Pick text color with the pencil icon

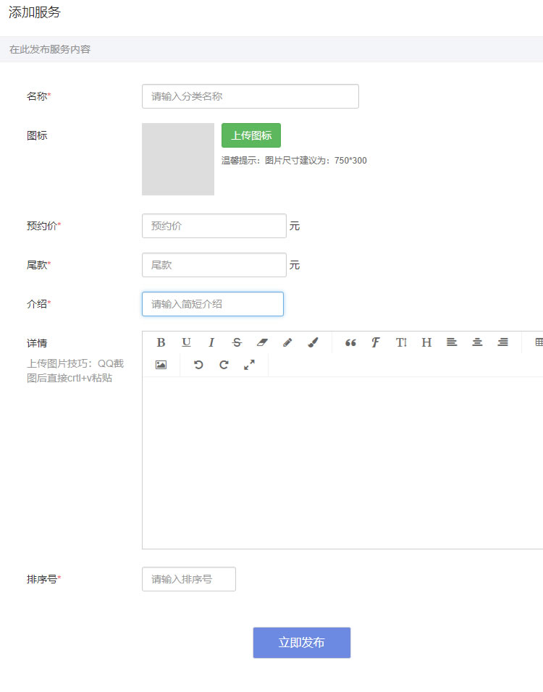287,342
